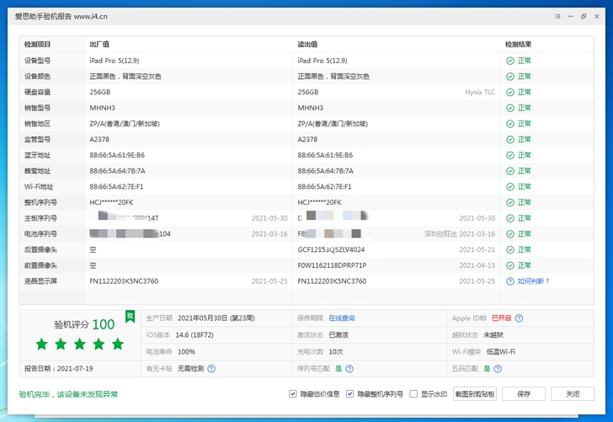The image size is (613, 422).
Task: Click the 出厂值 column header
Action: (99, 44)
